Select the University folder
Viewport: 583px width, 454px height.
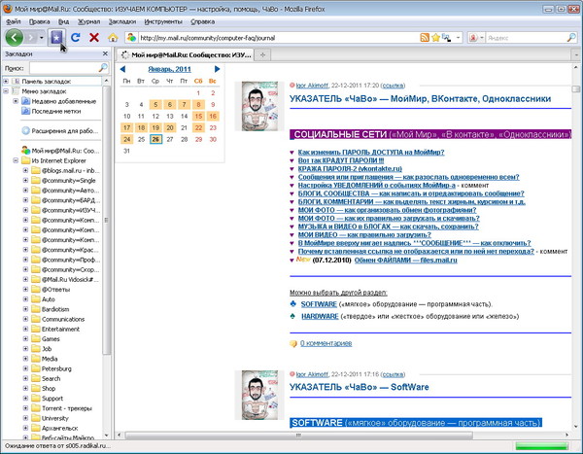click(x=51, y=418)
